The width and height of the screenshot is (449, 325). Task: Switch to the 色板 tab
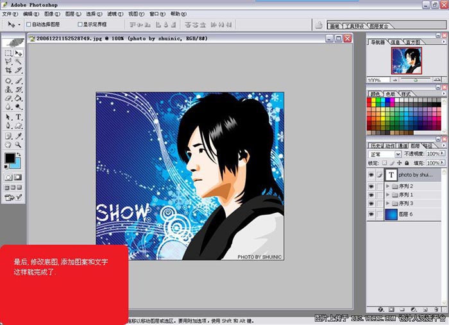(x=391, y=94)
